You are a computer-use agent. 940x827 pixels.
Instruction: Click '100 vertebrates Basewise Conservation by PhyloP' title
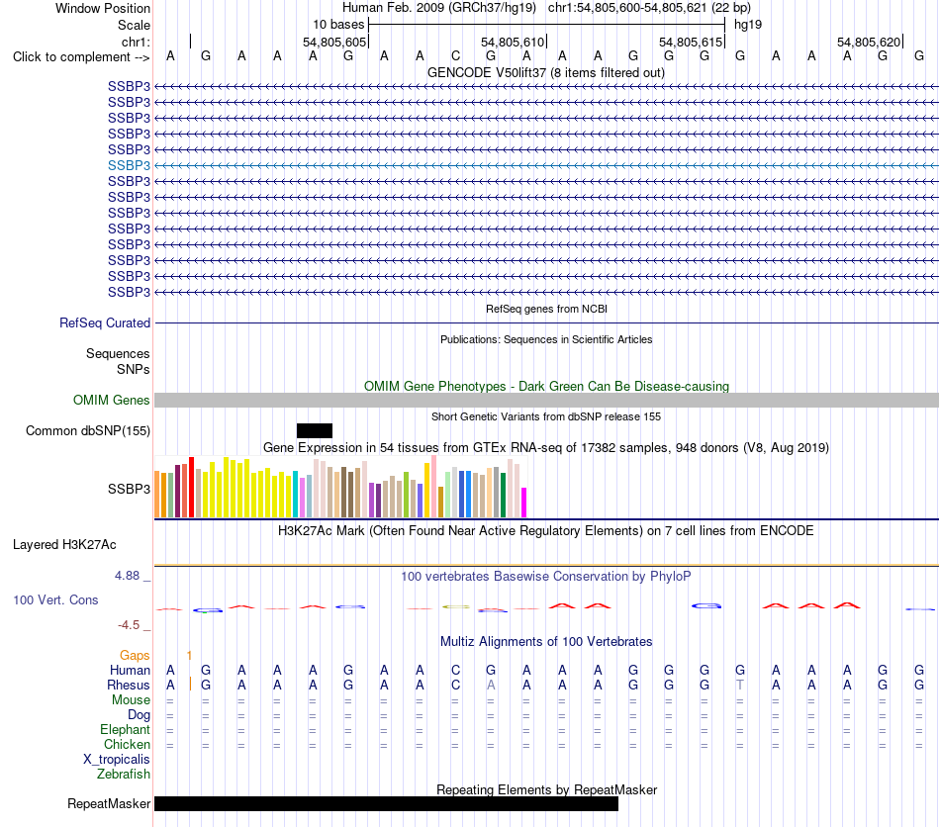(546, 577)
